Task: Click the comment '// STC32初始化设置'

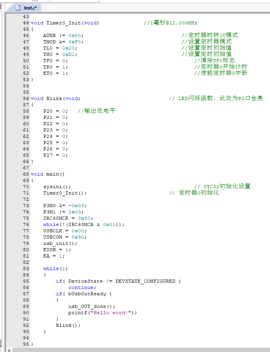Action: pos(222,186)
